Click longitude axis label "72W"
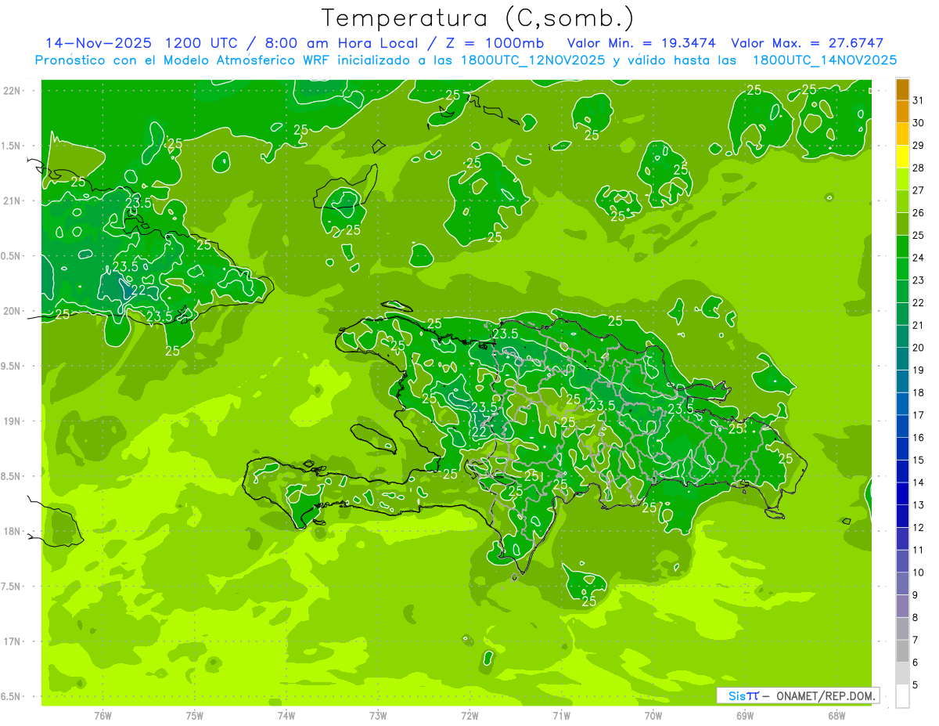This screenshot has width=939, height=726. coord(469,716)
